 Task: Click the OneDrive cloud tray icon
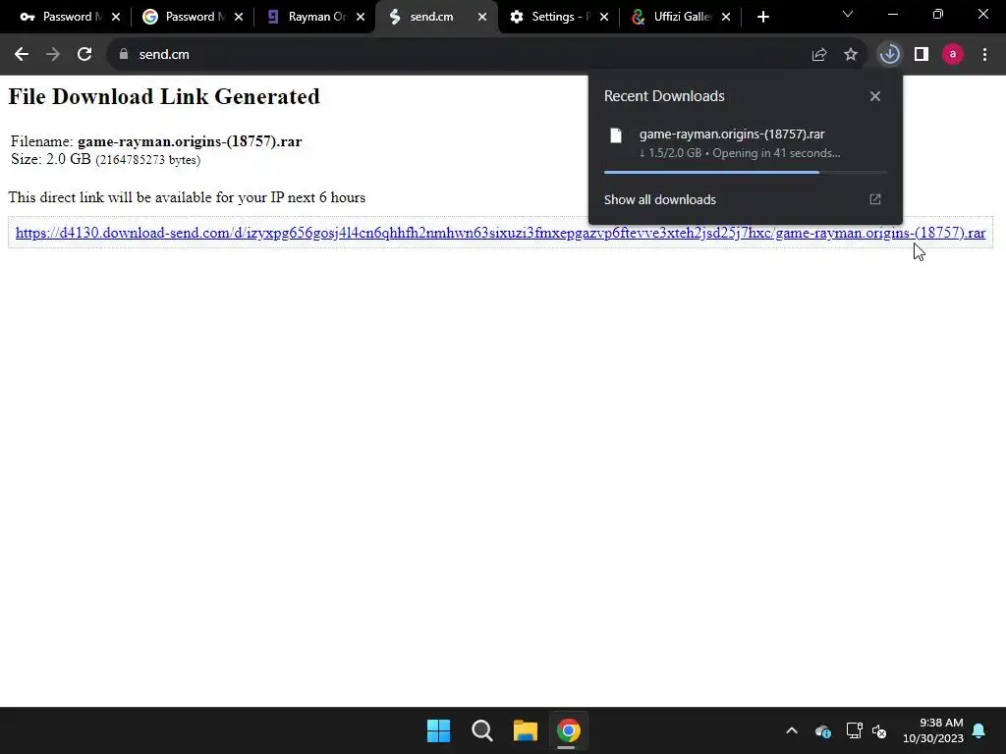click(x=823, y=730)
